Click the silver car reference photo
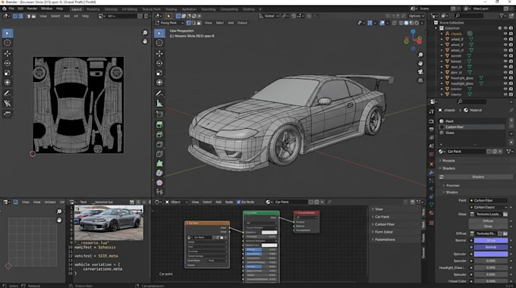The width and height of the screenshot is (516, 288). 109,223
